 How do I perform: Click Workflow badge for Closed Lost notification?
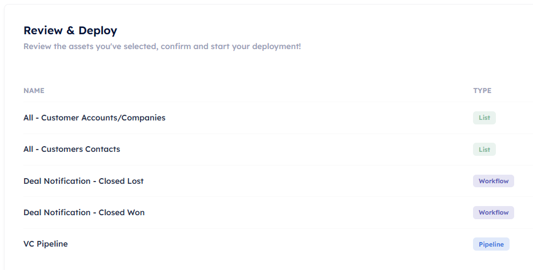click(493, 181)
